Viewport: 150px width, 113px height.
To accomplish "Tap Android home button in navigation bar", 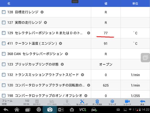I will pos(17,110).
